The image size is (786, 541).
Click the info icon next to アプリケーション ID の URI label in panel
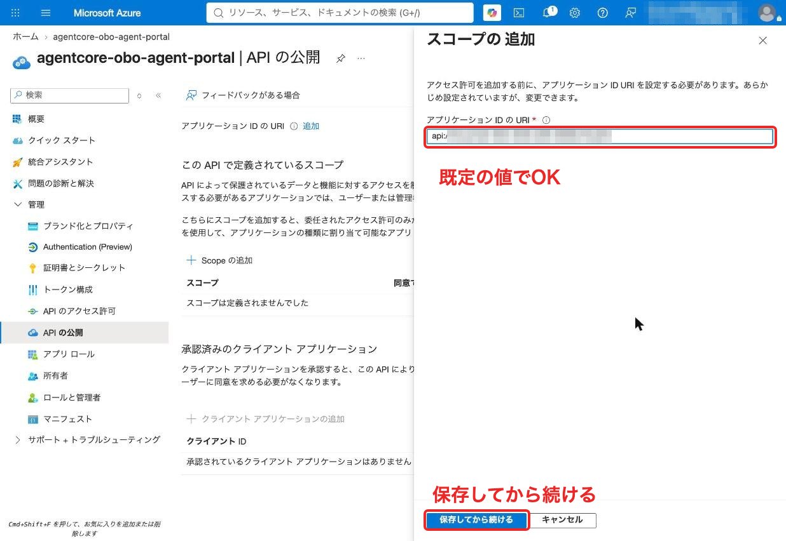546,119
